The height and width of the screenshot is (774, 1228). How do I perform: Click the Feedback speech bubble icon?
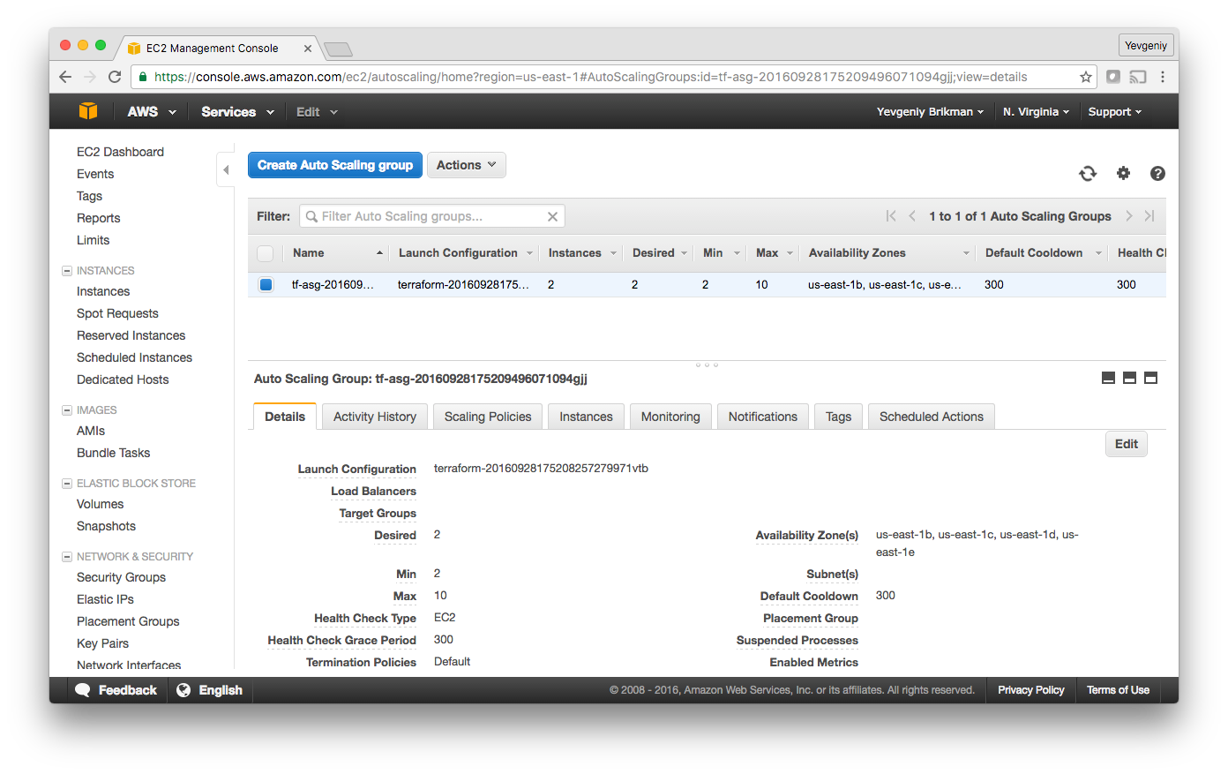click(83, 690)
